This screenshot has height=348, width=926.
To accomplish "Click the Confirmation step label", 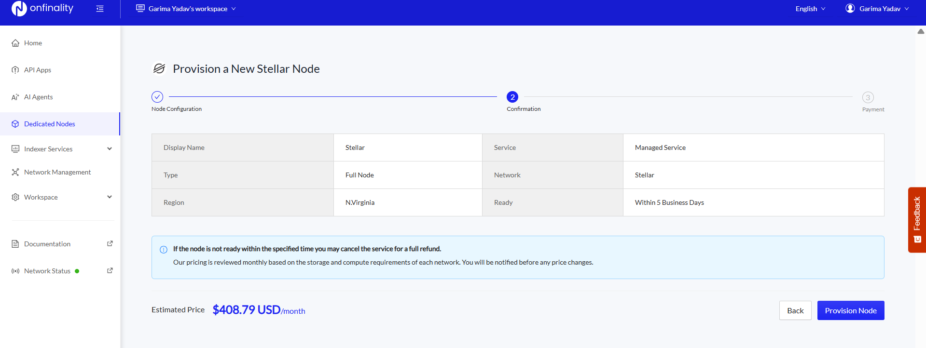I will 524,109.
